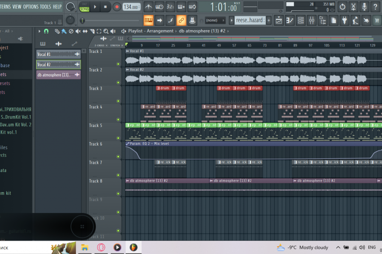Viewport: 382px width, 254px height.
Task: Toggle the orange link to controller icon
Action: click(181, 20)
